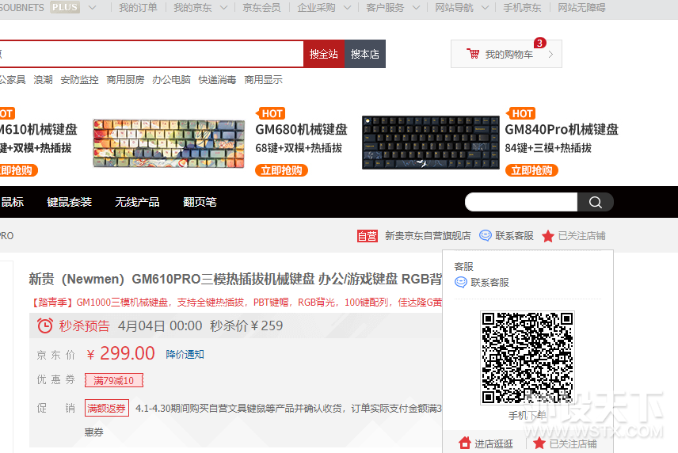678x453 pixels.
Task: Click the 满79减10 coupon
Action: point(114,380)
